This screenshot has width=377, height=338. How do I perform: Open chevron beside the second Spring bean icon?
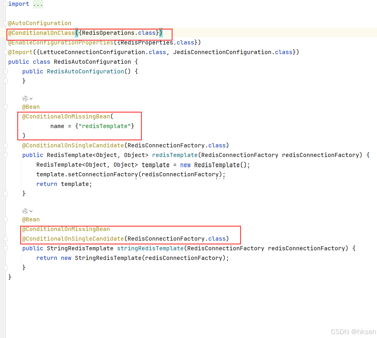pos(31,211)
